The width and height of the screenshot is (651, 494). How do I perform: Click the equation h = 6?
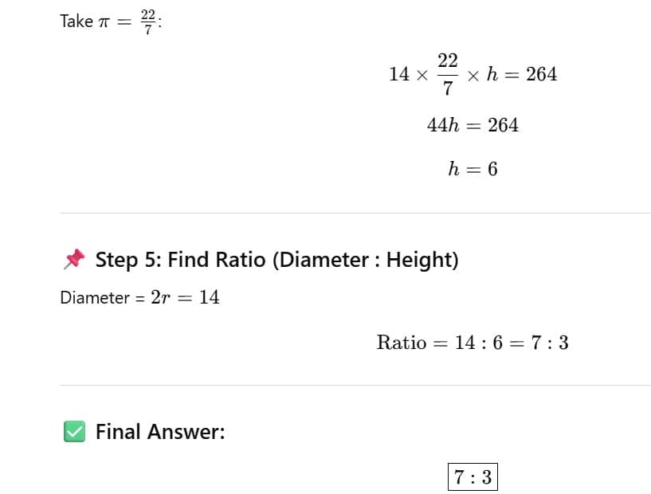[x=473, y=169]
